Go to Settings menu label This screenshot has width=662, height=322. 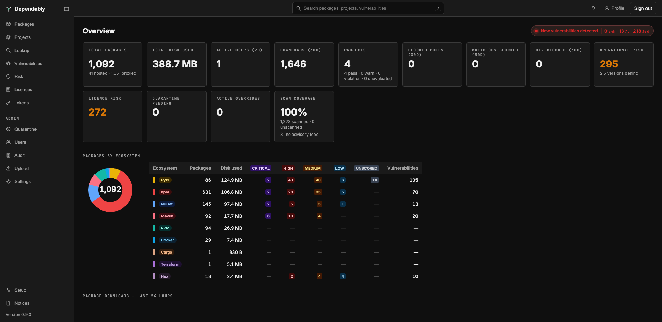pyautogui.click(x=22, y=181)
